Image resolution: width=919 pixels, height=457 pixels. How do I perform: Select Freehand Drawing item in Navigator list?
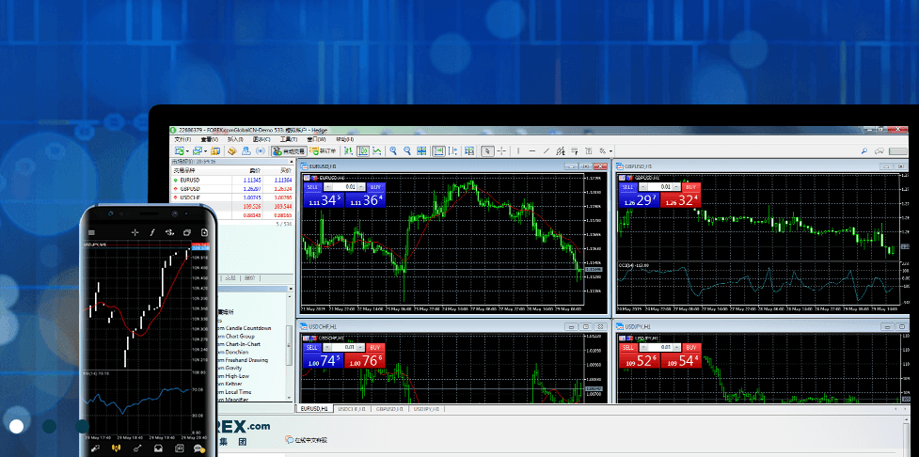tap(242, 360)
